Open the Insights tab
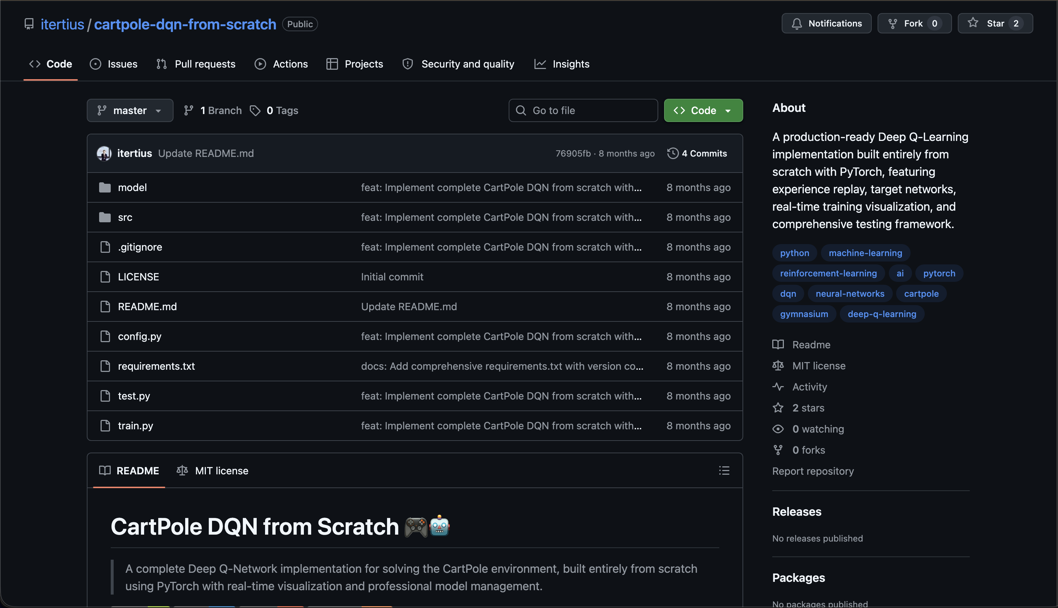This screenshot has height=608, width=1058. [x=562, y=64]
